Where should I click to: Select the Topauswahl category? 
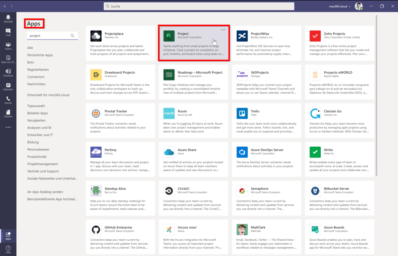(x=36, y=106)
